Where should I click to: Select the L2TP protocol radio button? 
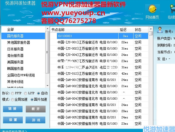tap(26, 93)
